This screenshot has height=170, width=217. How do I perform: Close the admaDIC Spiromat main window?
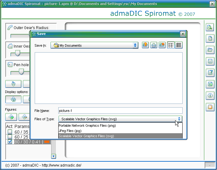(212, 4)
